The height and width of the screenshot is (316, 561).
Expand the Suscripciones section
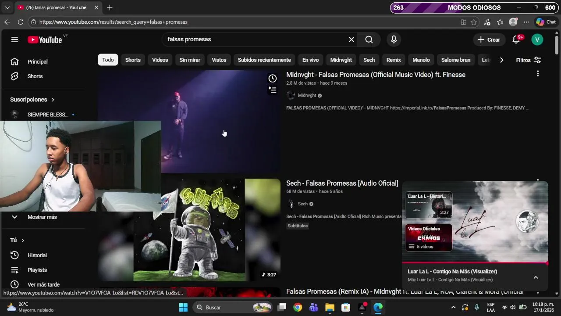pyautogui.click(x=32, y=100)
